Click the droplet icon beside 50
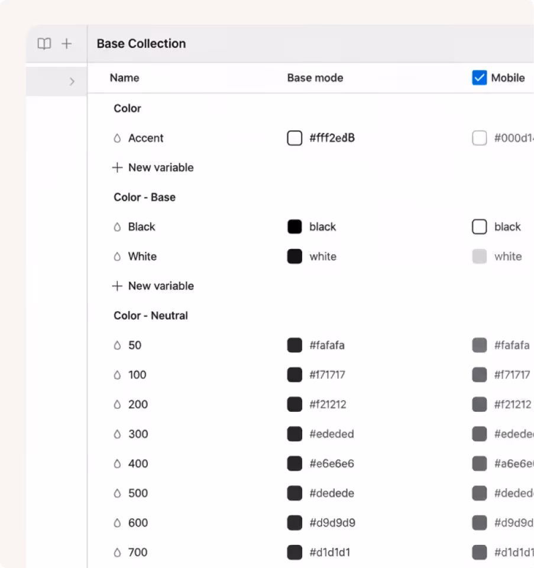 pos(117,345)
